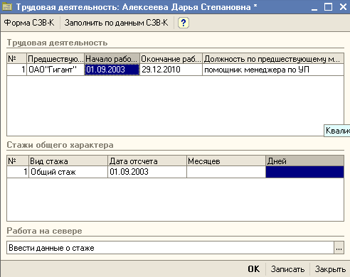
Task: Click the empty Месяцев cell for Общий стаж
Action: point(226,172)
